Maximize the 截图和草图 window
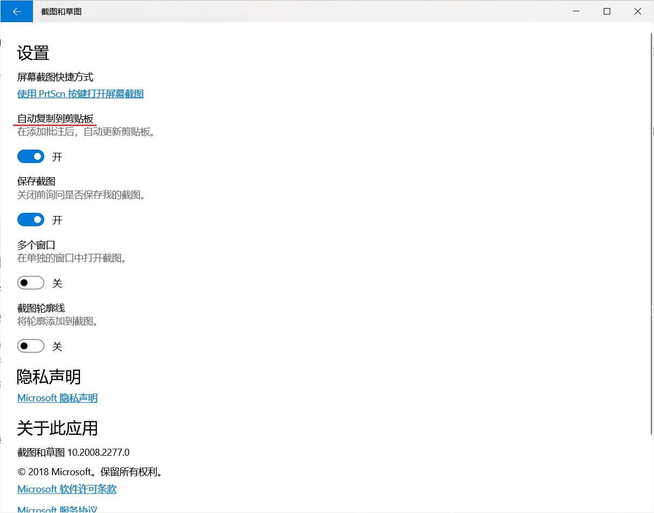This screenshot has height=513, width=654. [607, 11]
